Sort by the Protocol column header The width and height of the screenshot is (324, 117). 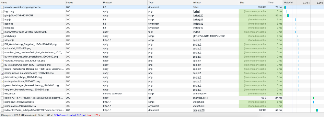click(x=125, y=3)
